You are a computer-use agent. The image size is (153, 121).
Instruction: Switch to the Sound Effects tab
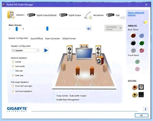37,39
